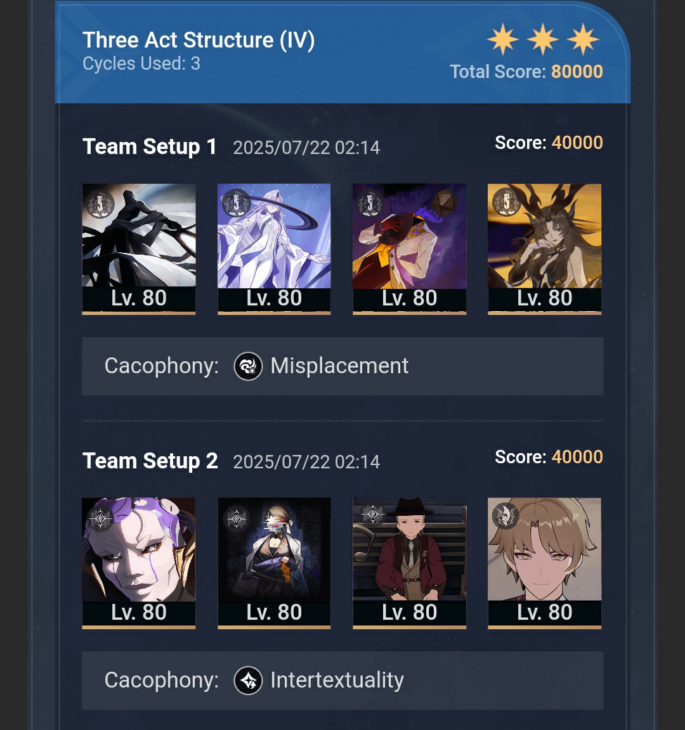The width and height of the screenshot is (685, 730).
Task: Click the Intertextuality cacophony icon
Action: (x=248, y=680)
